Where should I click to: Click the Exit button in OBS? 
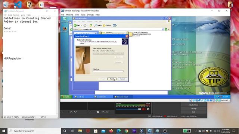(193, 112)
